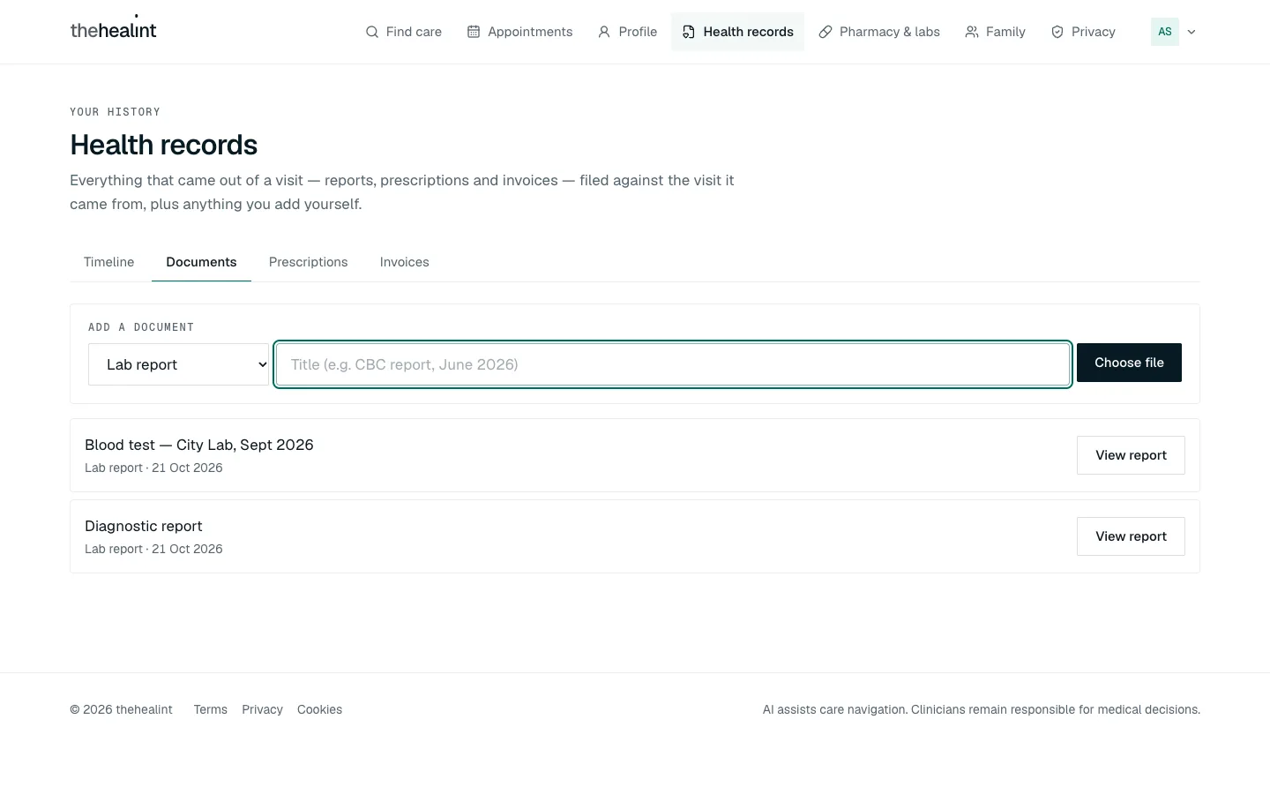Image resolution: width=1270 pixels, height=794 pixels.
Task: Click the shield icon beside Privacy
Action: click(x=1057, y=32)
